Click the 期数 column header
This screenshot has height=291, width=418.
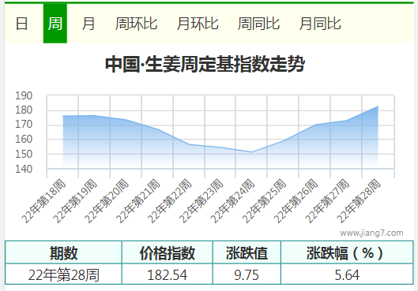(x=63, y=252)
